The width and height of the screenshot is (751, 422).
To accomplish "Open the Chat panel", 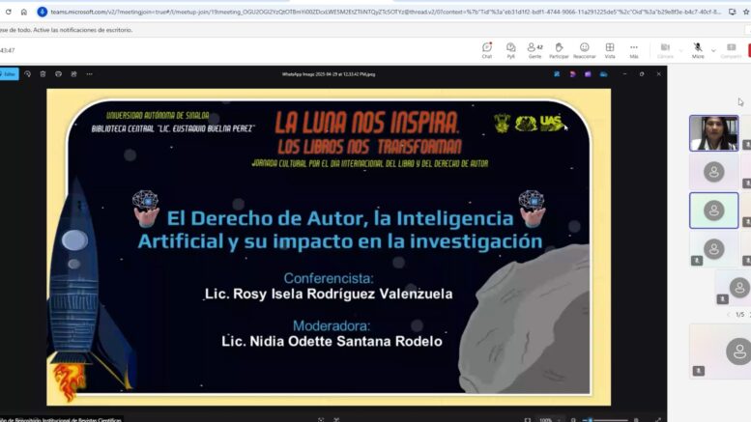I will point(487,49).
